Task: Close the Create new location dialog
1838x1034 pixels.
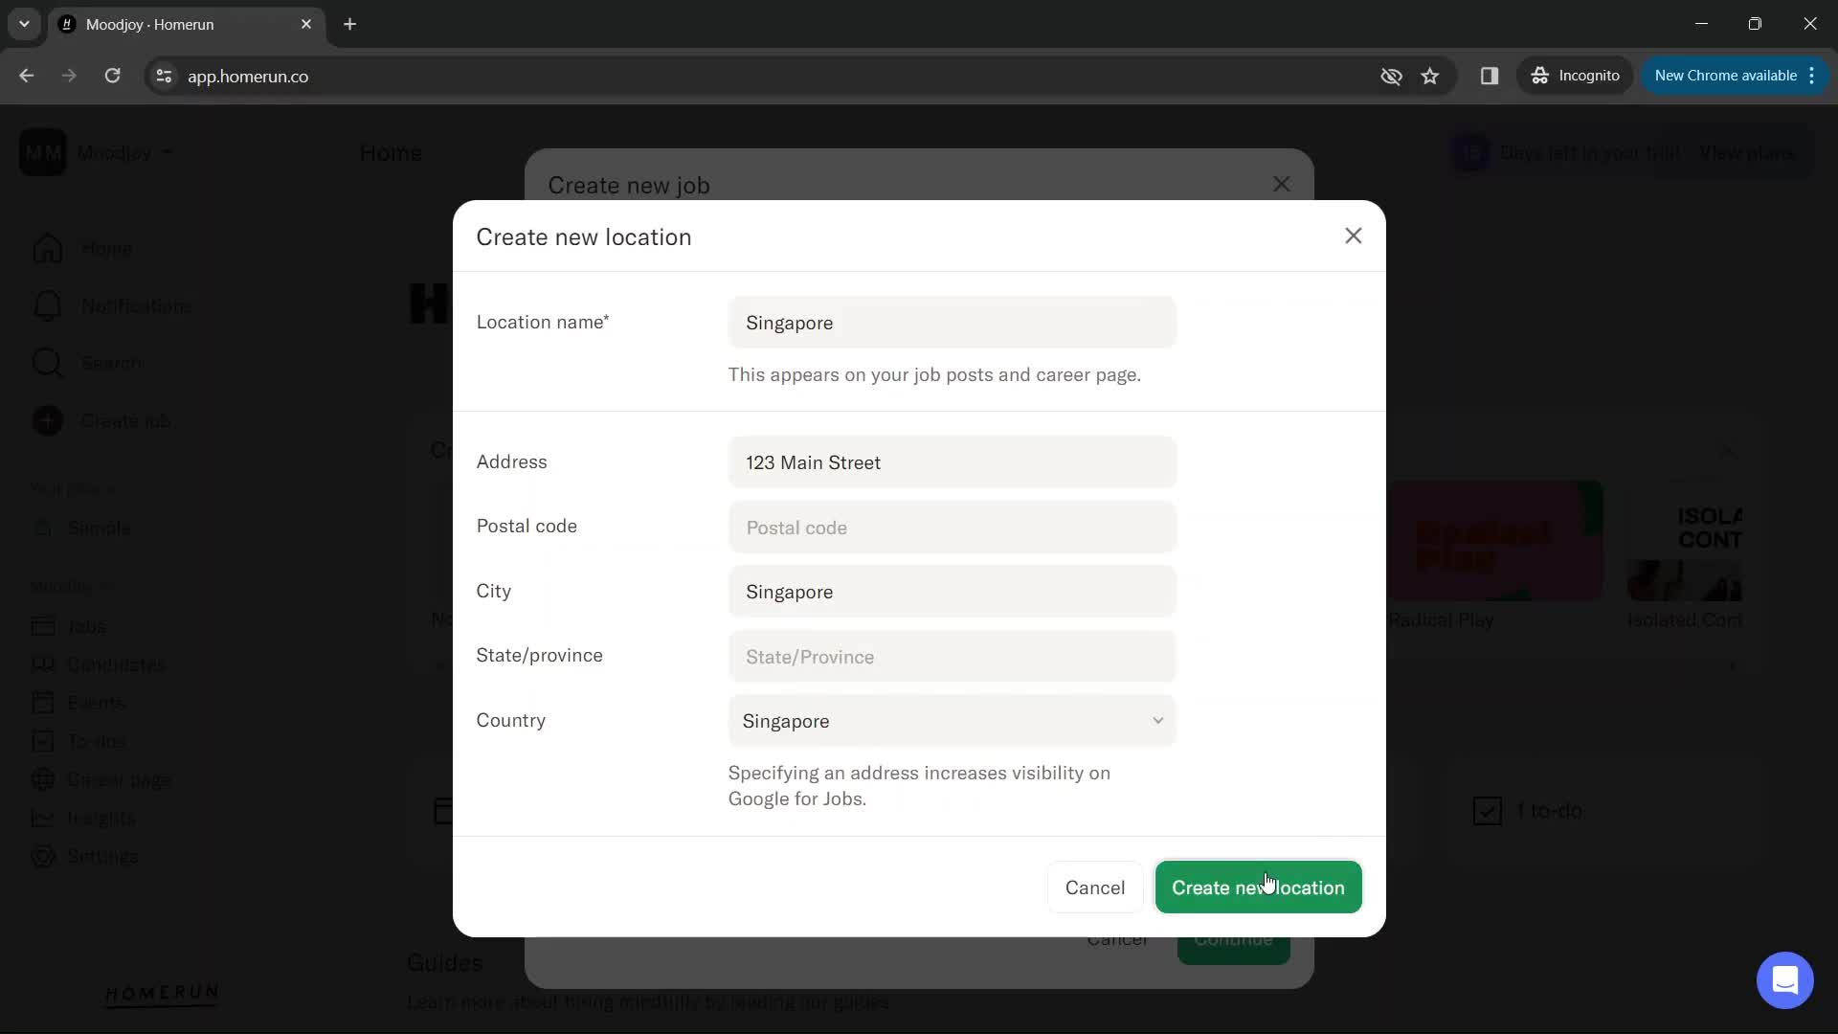Action: (x=1353, y=236)
